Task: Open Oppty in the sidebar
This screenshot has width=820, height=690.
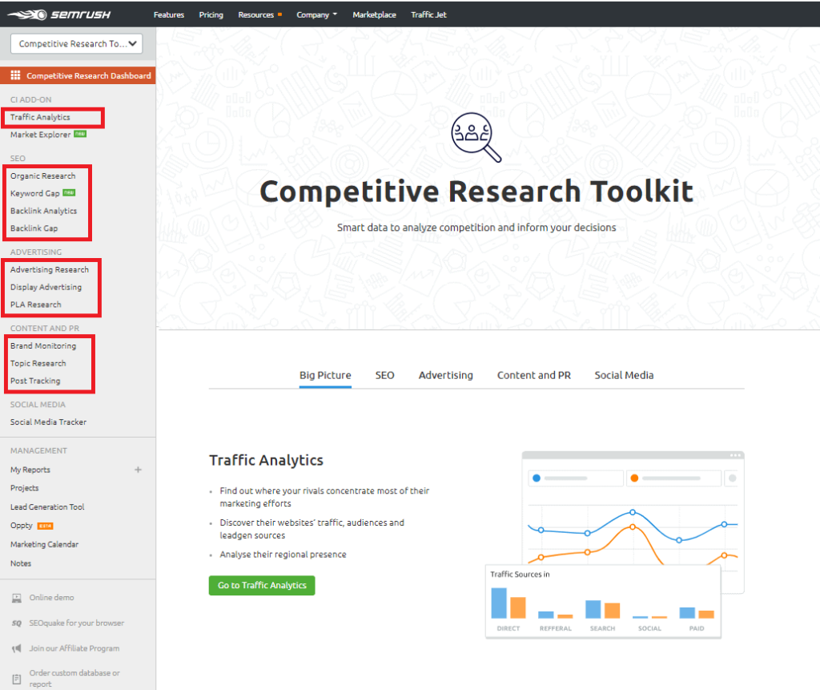Action: coord(22,526)
